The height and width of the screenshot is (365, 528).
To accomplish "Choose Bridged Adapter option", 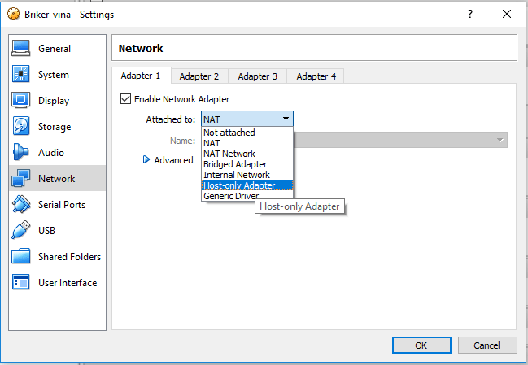I will pos(235,164).
